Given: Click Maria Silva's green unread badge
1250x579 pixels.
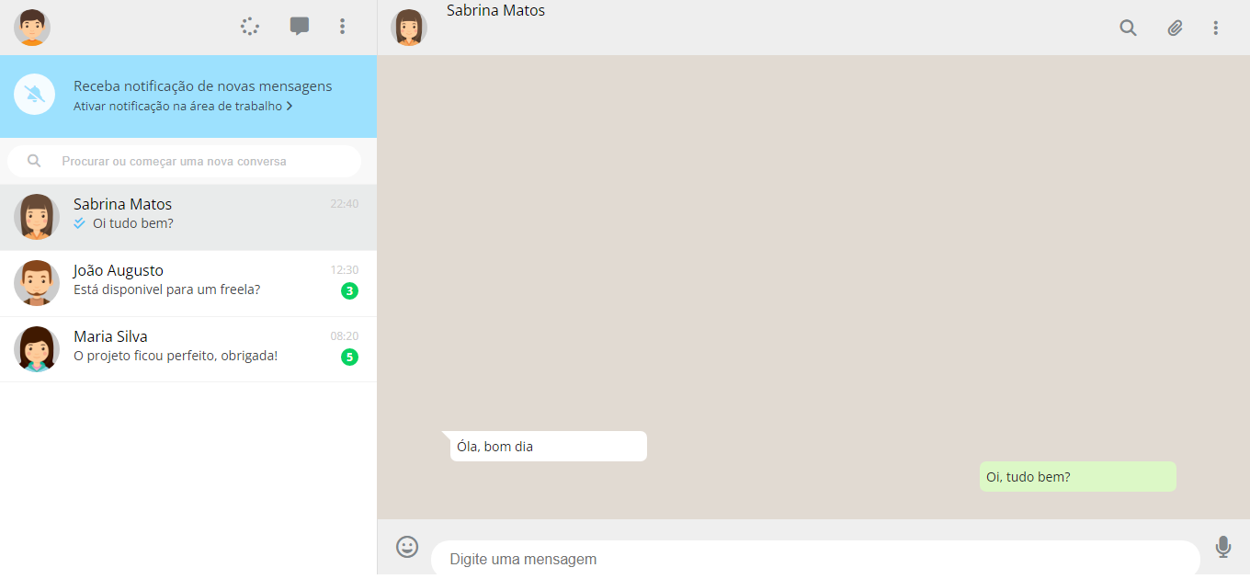Looking at the screenshot, I should (x=349, y=357).
